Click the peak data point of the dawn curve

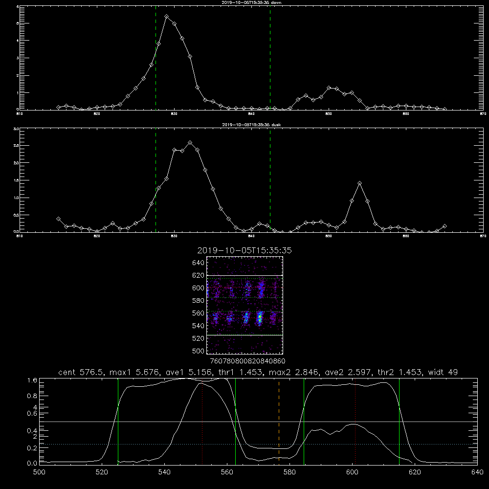click(167, 17)
